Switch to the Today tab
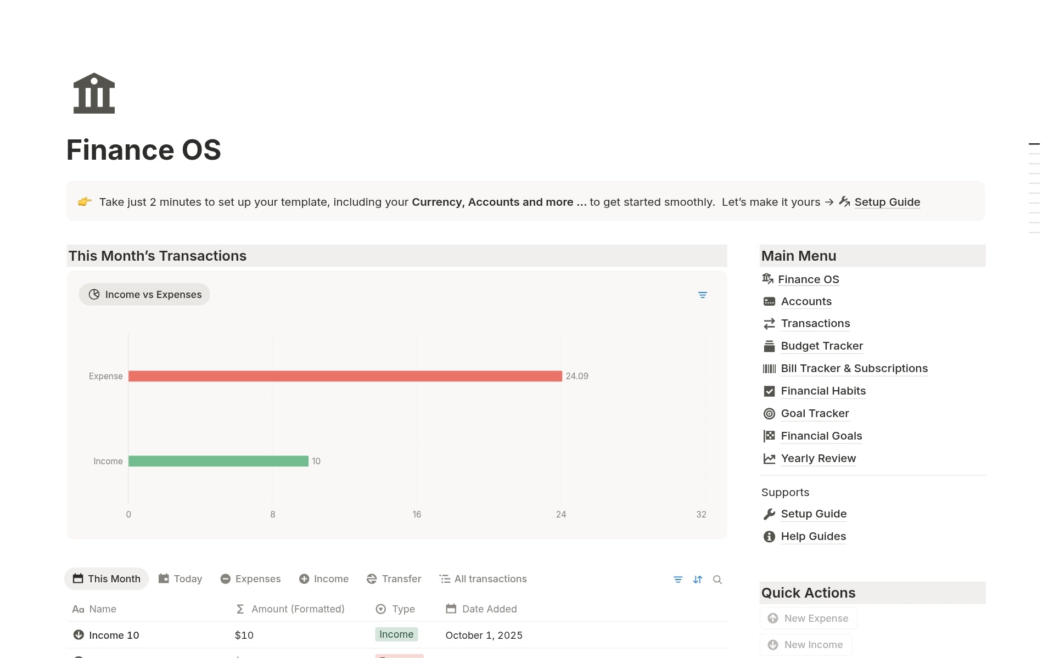This screenshot has height=658, width=1054. click(x=180, y=579)
